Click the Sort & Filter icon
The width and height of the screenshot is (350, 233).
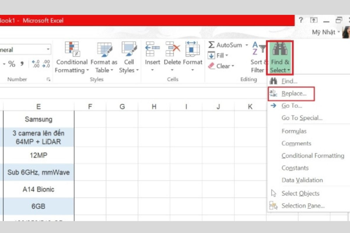pos(259,49)
